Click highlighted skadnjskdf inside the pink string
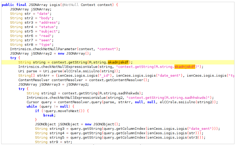This screenshot has width=236, height=145. coord(185,67)
